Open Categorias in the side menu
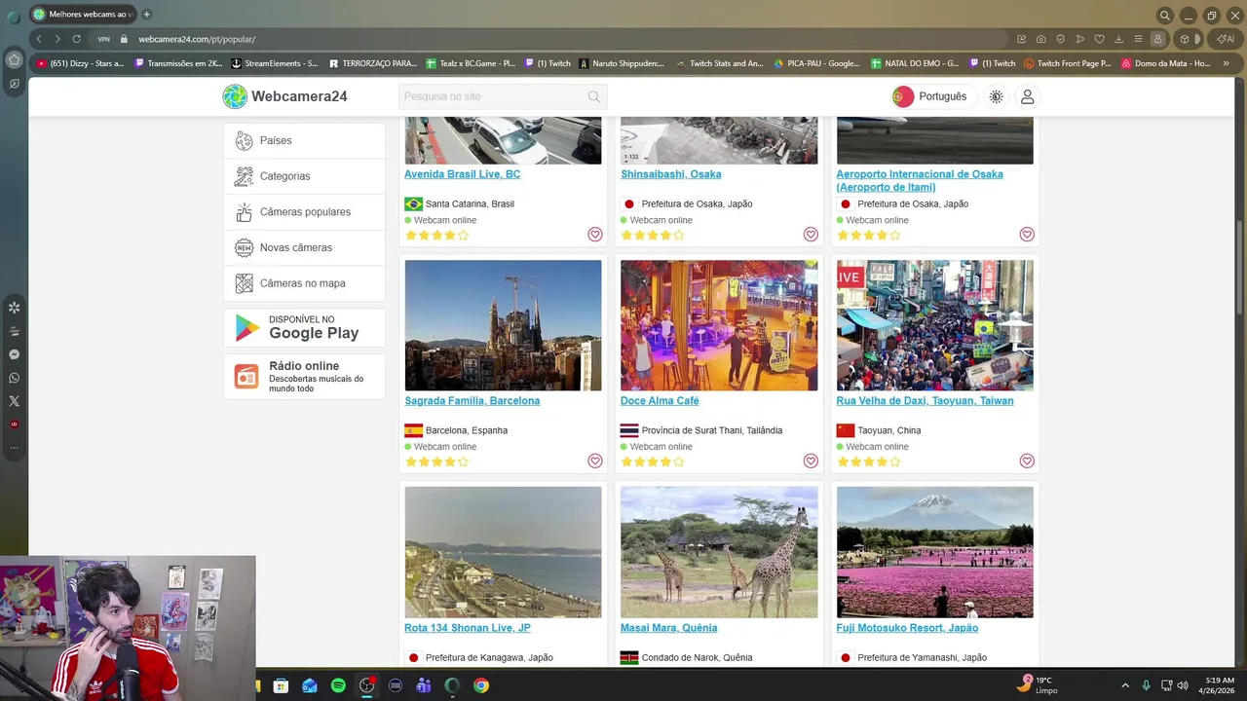1247x701 pixels. click(304, 176)
